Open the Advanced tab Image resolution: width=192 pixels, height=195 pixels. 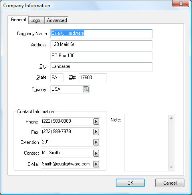57,20
